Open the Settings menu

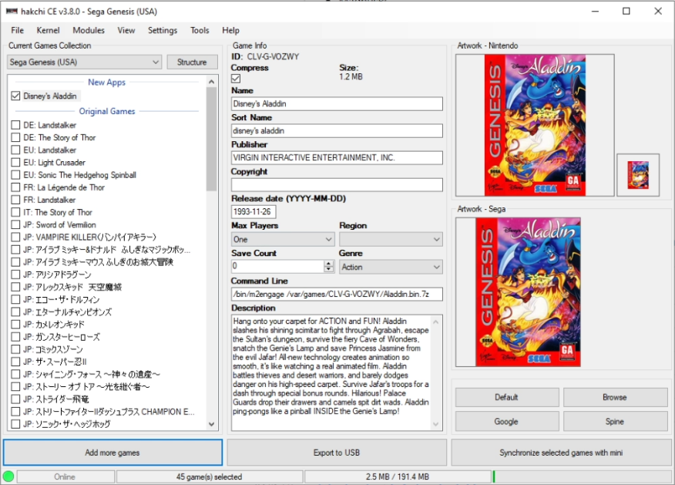[163, 30]
